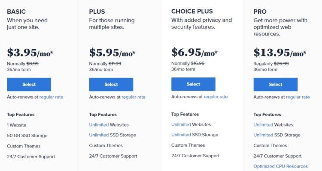Click 50 GB SSD Storage feature text

pos(27,136)
